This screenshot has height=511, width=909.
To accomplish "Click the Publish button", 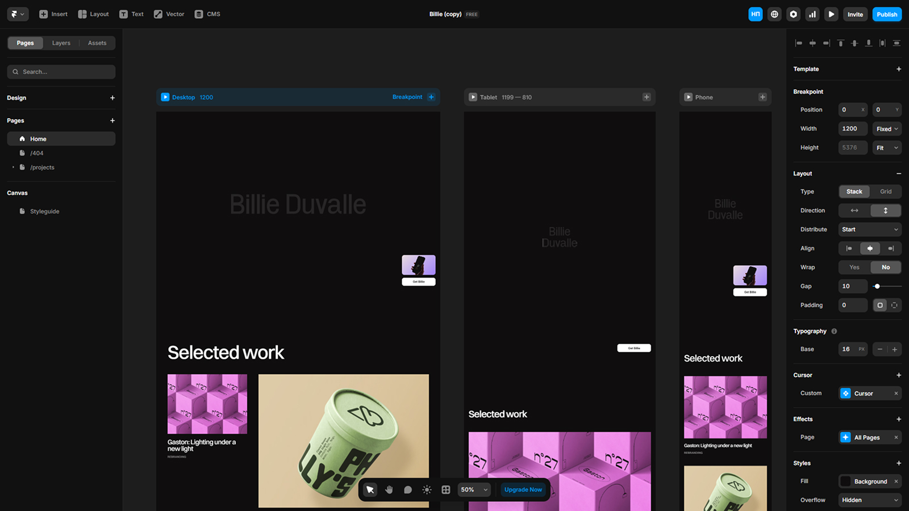I will [886, 14].
